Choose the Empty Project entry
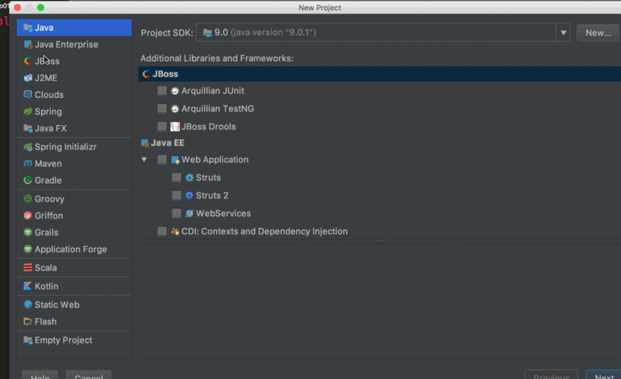Viewport: 621px width, 379px height. coord(74,340)
